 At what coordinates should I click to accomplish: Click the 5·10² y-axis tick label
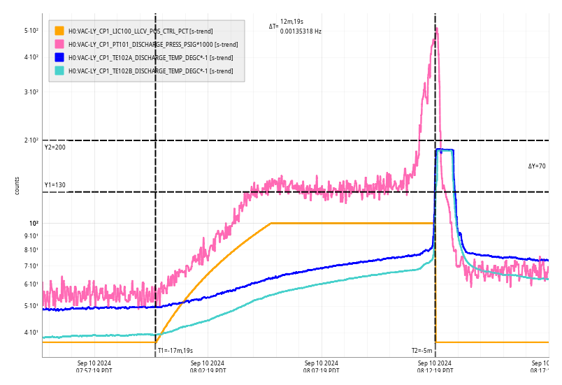(x=31, y=31)
